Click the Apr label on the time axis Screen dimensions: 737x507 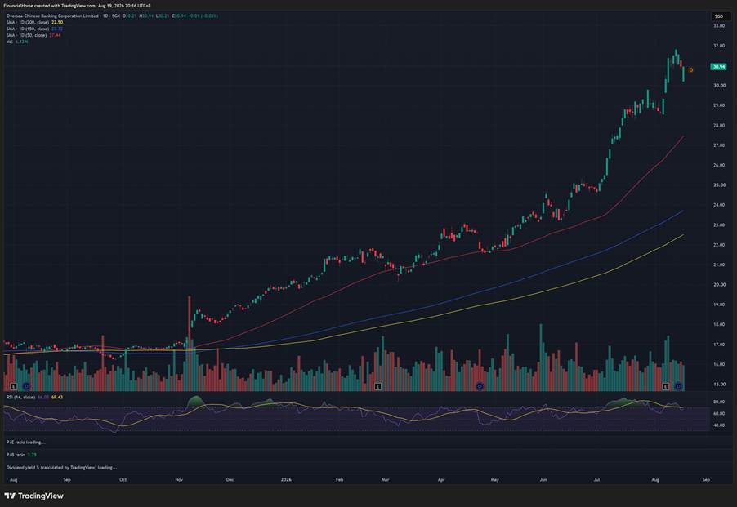441,480
